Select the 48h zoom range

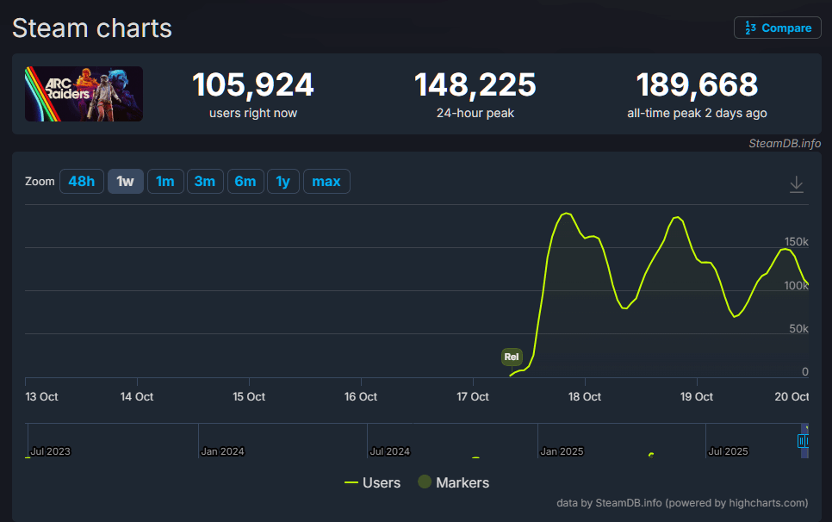pyautogui.click(x=82, y=182)
